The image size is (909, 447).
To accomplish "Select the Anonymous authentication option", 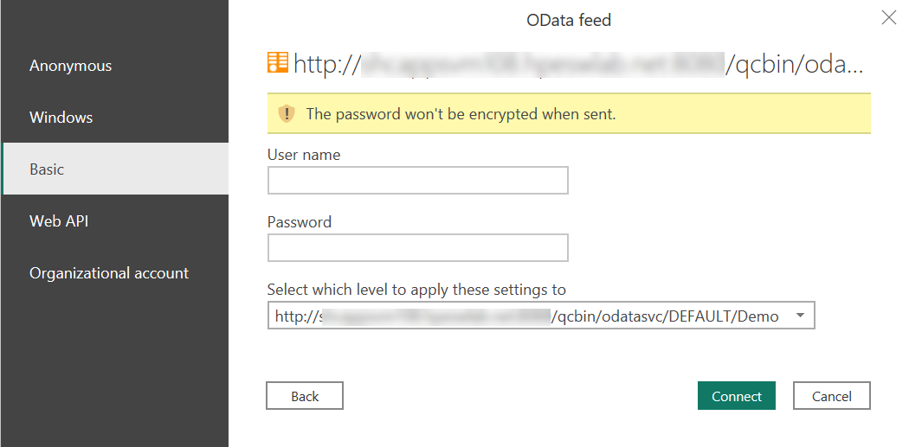I will tap(115, 66).
